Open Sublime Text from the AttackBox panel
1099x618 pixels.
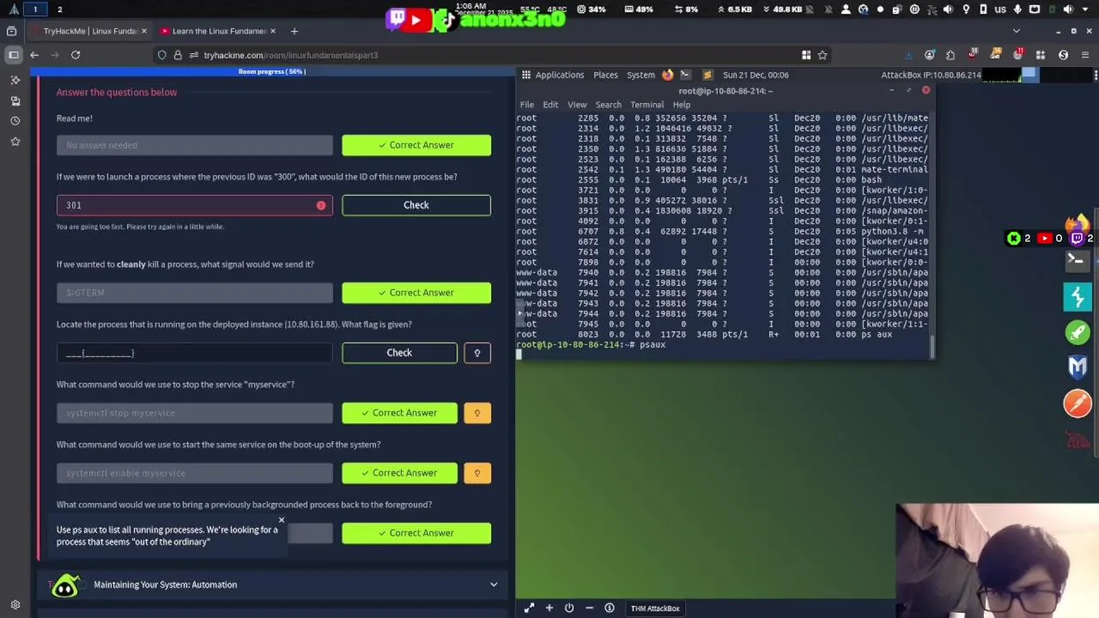(707, 75)
